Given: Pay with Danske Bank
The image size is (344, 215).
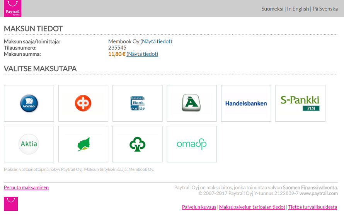Looking at the screenshot, I should click(x=138, y=103).
